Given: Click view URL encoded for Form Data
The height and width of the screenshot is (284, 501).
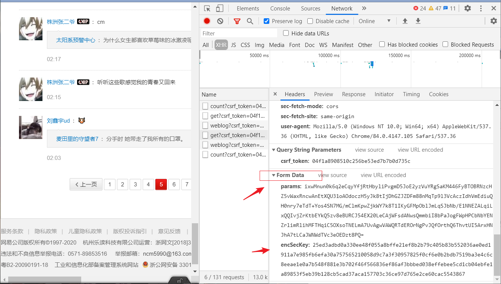Looking at the screenshot, I should coord(383,175).
